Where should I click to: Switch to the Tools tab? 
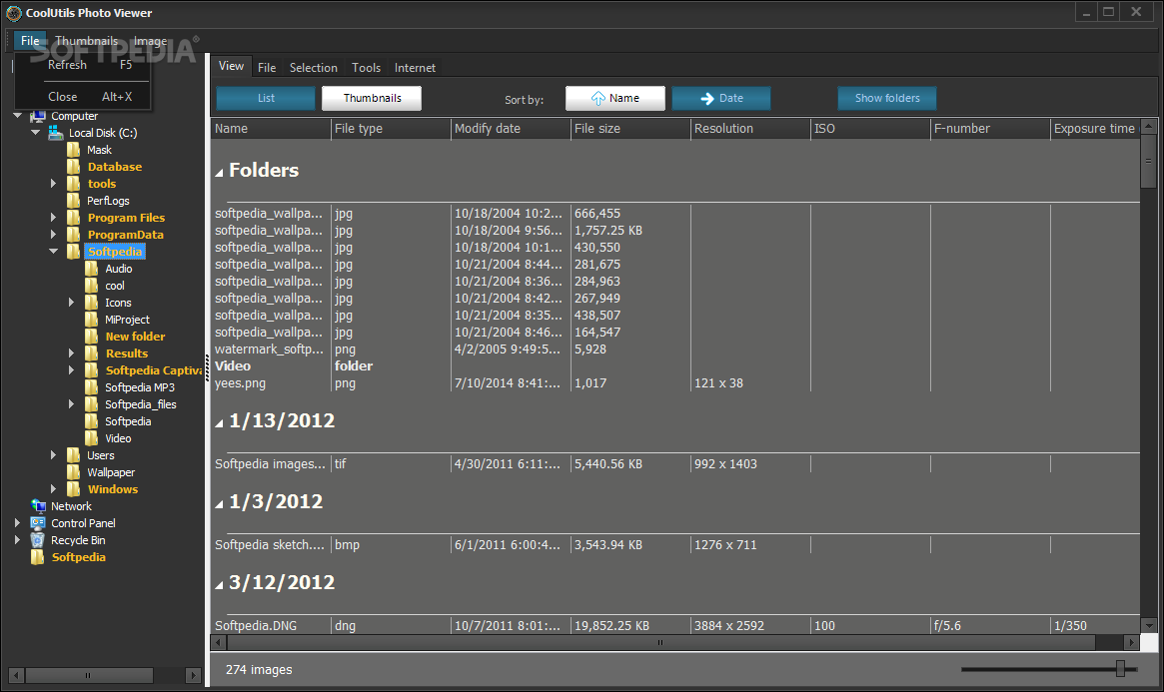pos(366,68)
